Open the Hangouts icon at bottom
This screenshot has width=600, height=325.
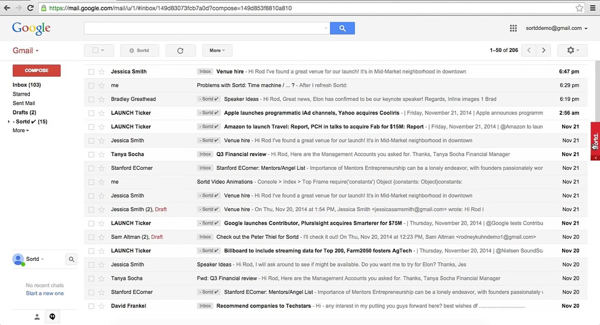point(52,317)
